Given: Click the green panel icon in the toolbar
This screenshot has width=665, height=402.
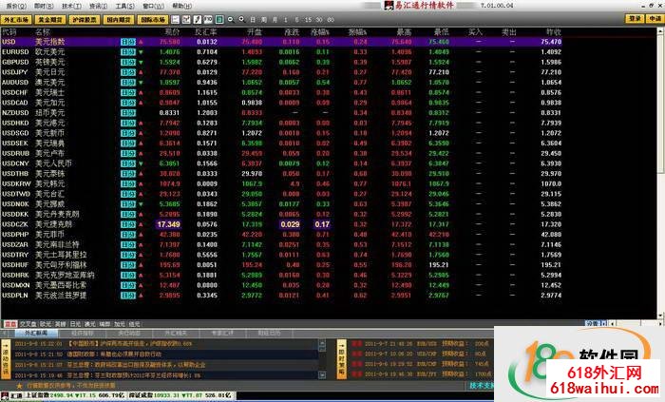Looking at the screenshot, I should point(219,20).
